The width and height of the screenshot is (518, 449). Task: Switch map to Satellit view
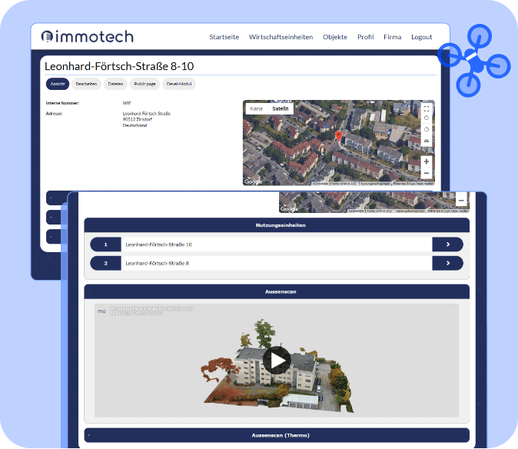click(x=281, y=109)
